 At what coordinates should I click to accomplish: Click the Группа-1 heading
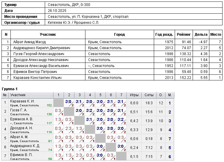click(10, 89)
